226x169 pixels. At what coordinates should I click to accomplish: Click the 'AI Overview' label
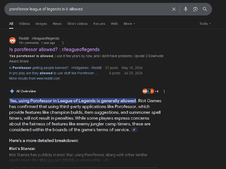click(26, 91)
